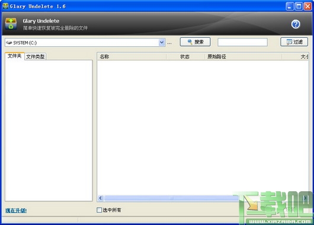Click the Glary Undelete logo icon in header
The height and width of the screenshot is (225, 314).
click(x=11, y=24)
